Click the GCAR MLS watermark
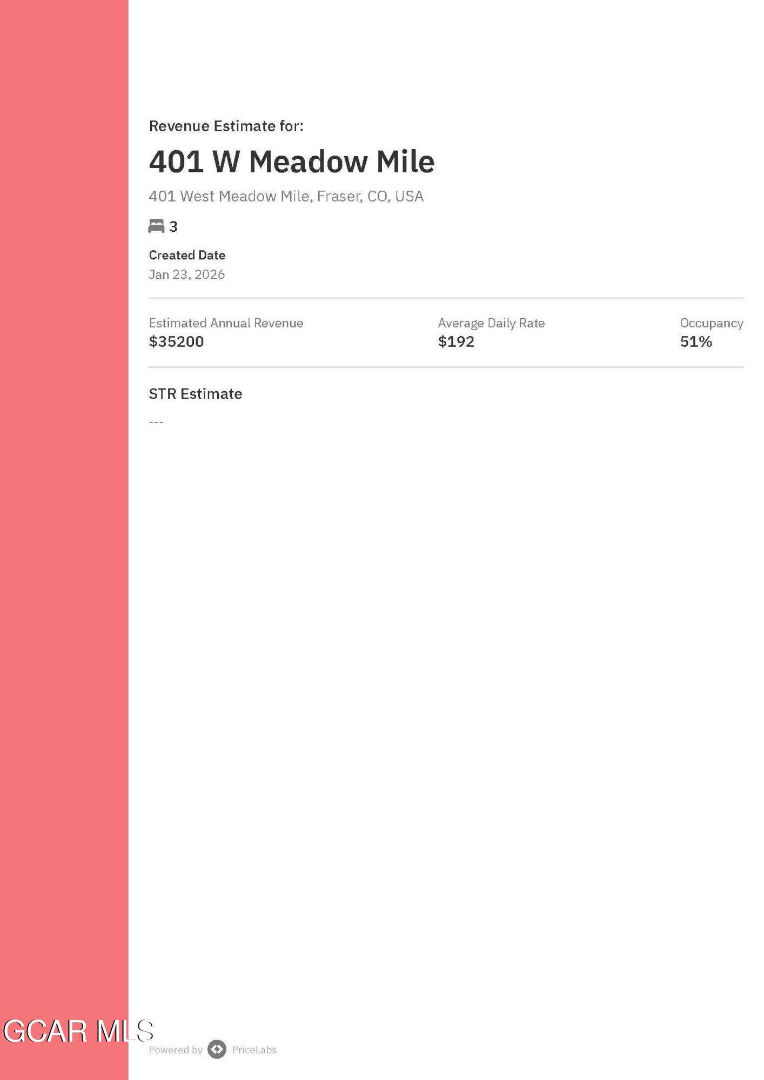This screenshot has height=1080, width=764. (78, 1031)
